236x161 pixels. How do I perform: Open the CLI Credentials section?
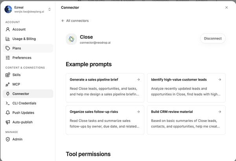[28, 103]
